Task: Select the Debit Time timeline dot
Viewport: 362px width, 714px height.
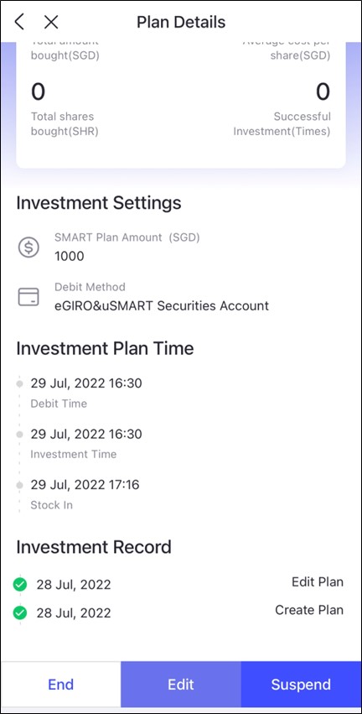Action: click(x=19, y=383)
